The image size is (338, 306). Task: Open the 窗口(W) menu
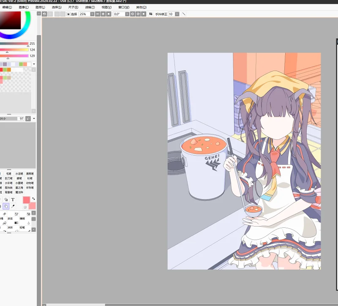[x=124, y=7]
